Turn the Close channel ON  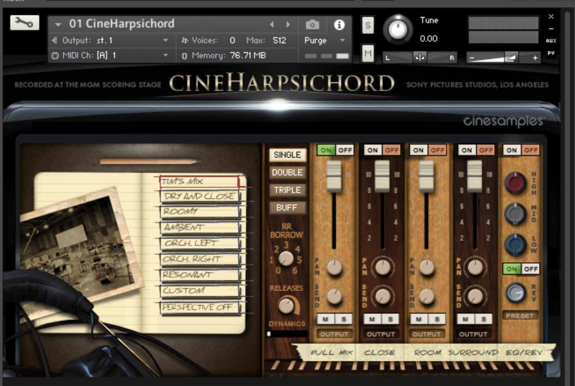pyautogui.click(x=373, y=150)
